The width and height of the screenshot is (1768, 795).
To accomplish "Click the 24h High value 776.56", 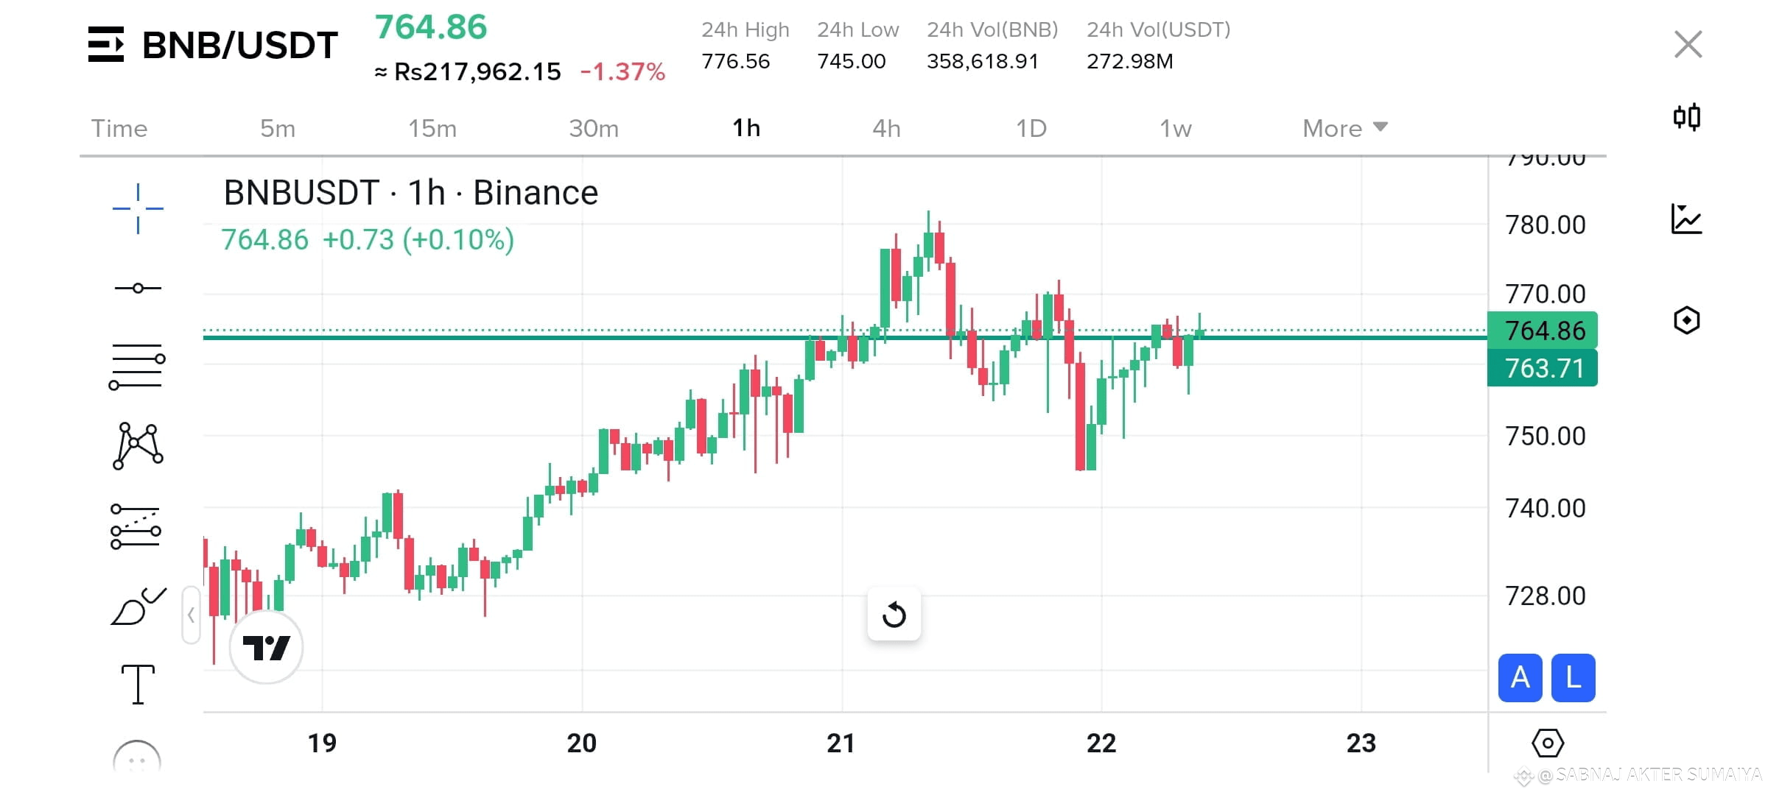I will pos(735,61).
